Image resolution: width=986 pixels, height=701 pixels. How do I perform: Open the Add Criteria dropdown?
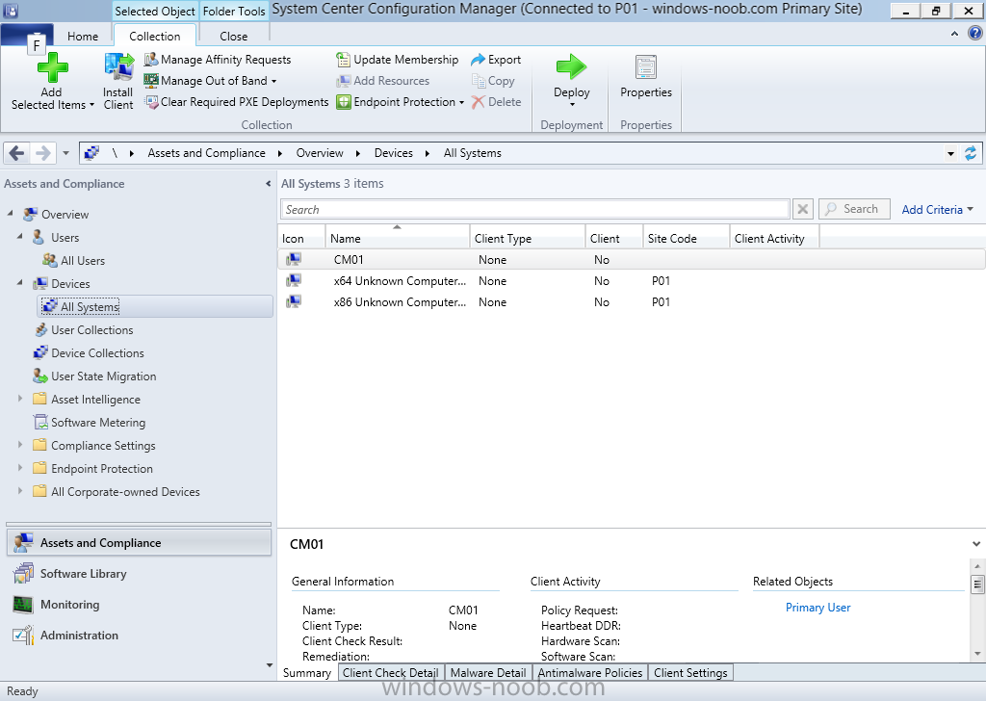(x=937, y=209)
